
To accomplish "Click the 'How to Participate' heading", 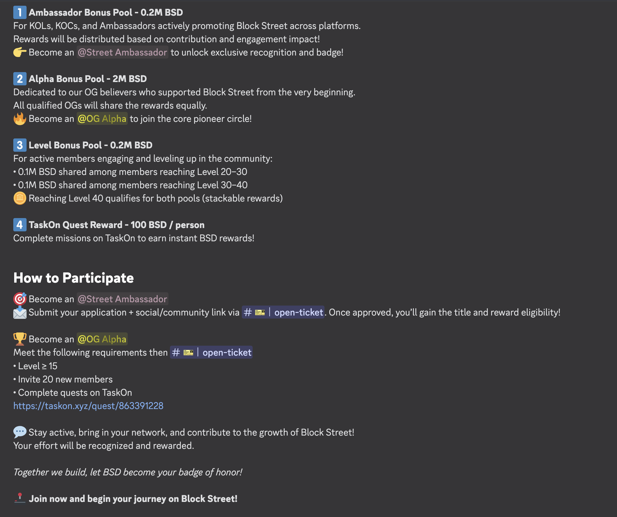I will pos(74,278).
